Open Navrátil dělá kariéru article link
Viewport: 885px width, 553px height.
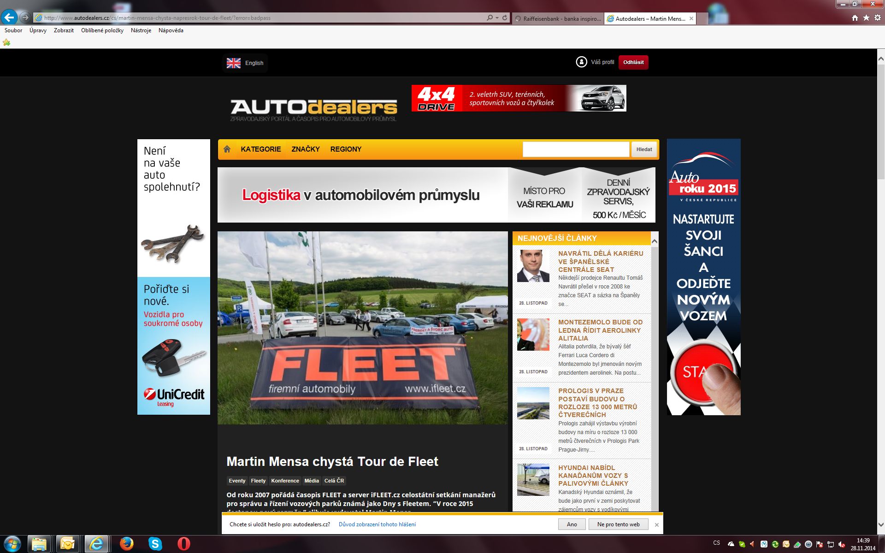[601, 261]
